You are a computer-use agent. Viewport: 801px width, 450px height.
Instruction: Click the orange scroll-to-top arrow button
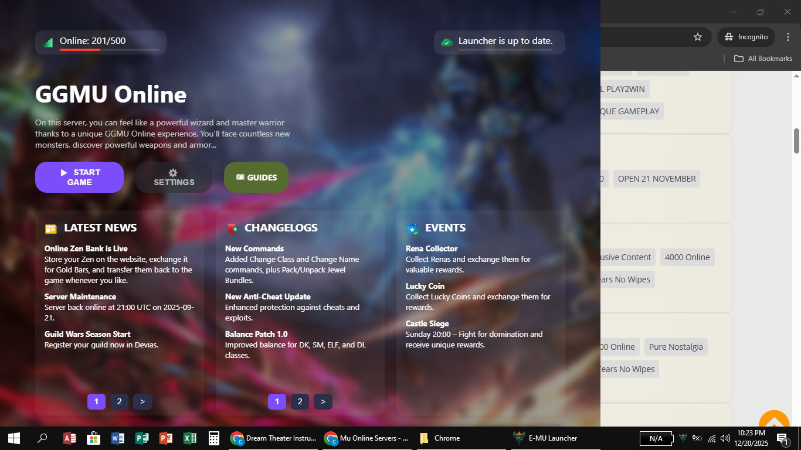pyautogui.click(x=774, y=421)
